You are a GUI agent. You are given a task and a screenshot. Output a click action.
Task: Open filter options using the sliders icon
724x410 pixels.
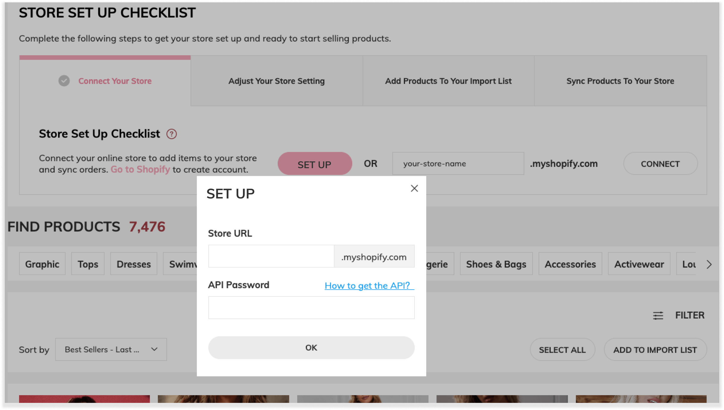coord(658,315)
